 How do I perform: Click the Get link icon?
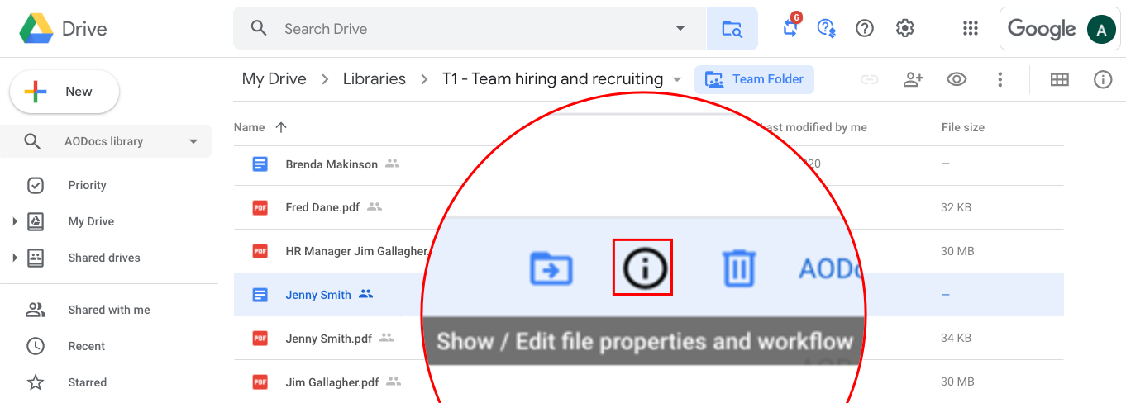pos(869,79)
